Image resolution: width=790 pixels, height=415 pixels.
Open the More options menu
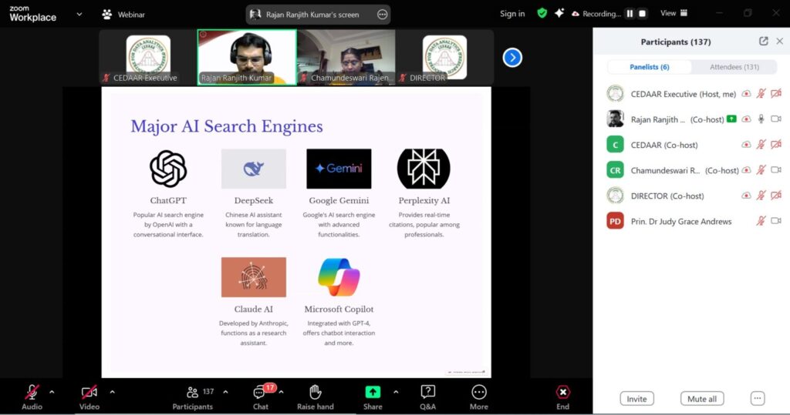pos(479,393)
